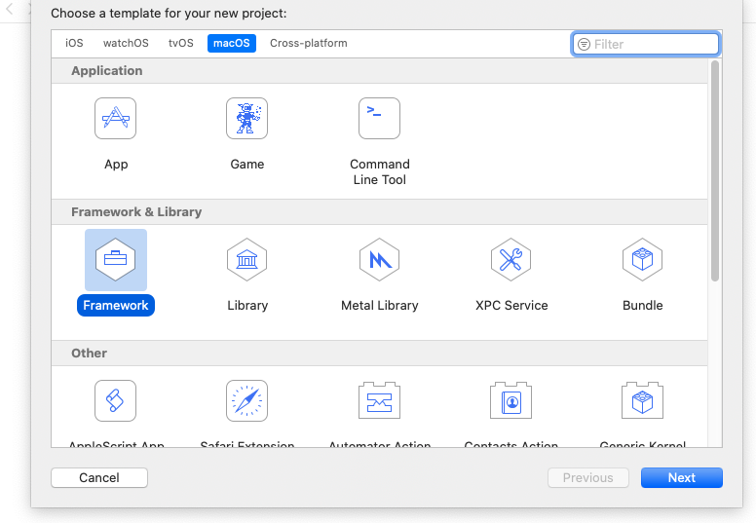Switch to the iOS tab
Viewport: 756px width, 523px height.
pos(74,43)
